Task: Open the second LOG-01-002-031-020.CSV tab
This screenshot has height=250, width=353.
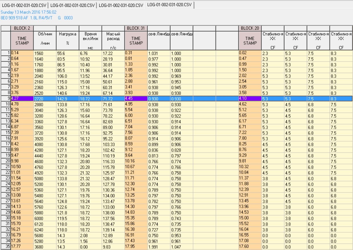Action: coord(72,5)
